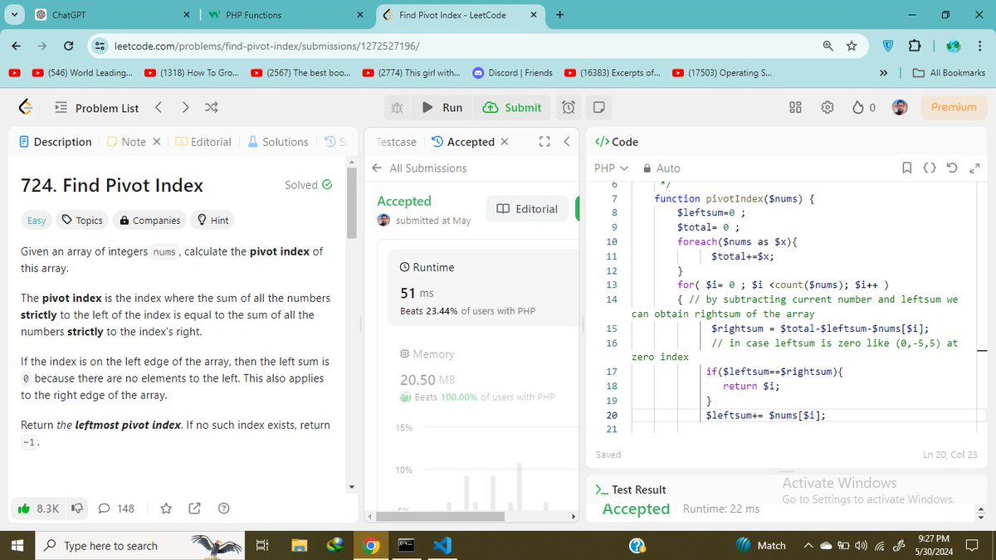This screenshot has height=560, width=996.
Task: Downvote the problem with thumbs down
Action: click(77, 508)
